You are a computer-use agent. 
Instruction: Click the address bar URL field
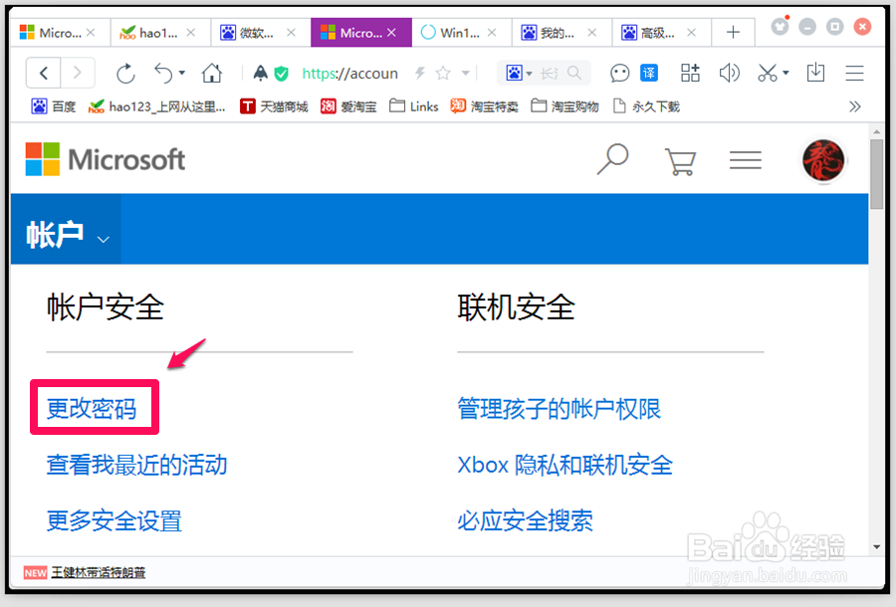pos(349,73)
